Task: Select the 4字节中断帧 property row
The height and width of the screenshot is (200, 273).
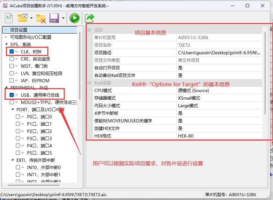Action: click(x=178, y=113)
